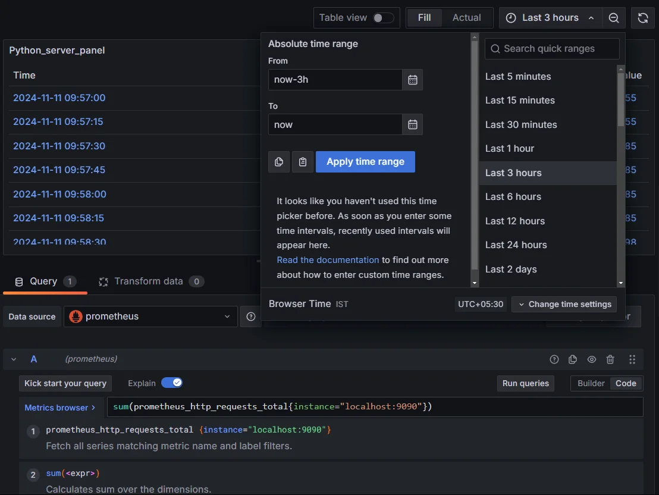Image resolution: width=659 pixels, height=495 pixels.
Task: Click the data source help icon
Action: point(251,317)
